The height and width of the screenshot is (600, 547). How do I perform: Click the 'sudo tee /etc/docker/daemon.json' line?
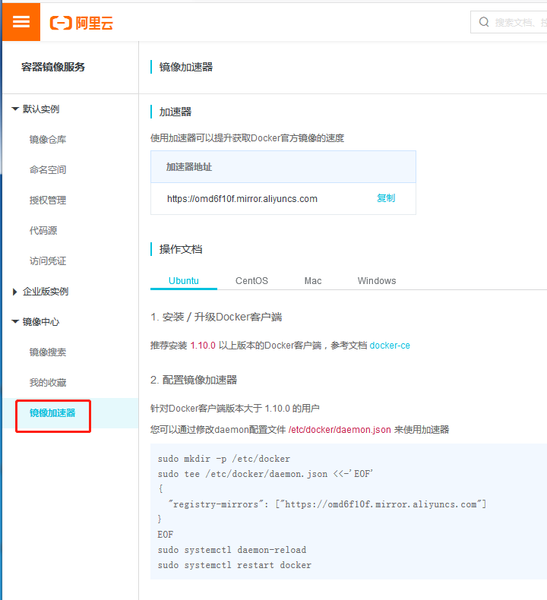click(x=265, y=474)
